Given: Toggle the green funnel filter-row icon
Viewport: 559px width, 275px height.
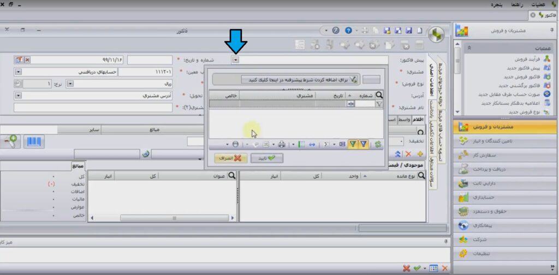Looking at the screenshot, I should (x=353, y=144).
